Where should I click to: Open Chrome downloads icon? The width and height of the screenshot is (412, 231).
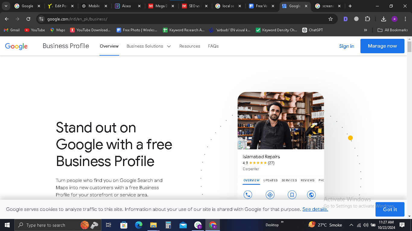[384, 19]
